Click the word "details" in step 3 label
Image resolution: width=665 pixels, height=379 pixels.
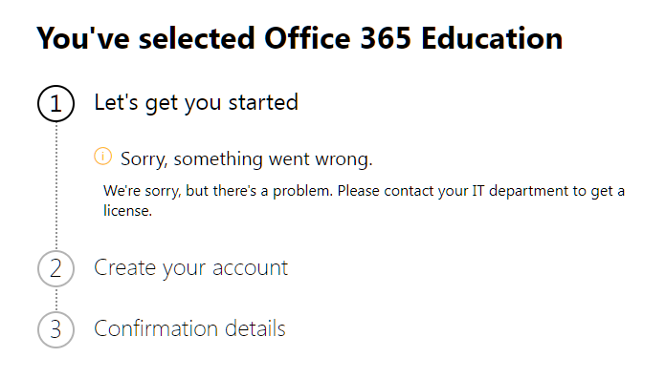tap(255, 328)
